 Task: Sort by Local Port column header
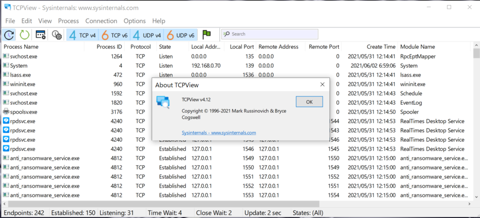[x=240, y=47]
